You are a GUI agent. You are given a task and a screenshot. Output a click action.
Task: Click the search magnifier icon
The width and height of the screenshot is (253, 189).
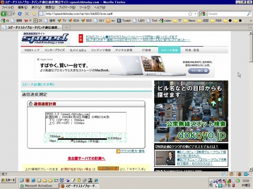[249, 14]
